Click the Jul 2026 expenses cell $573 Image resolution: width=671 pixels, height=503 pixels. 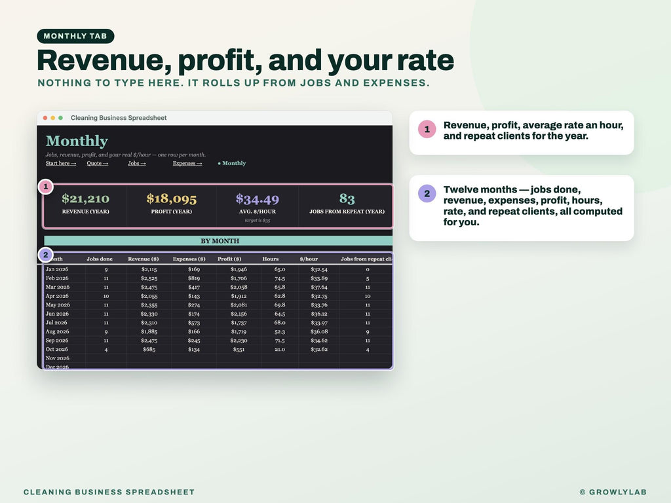[194, 323]
